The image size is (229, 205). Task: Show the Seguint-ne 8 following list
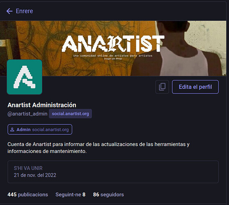point(71,194)
